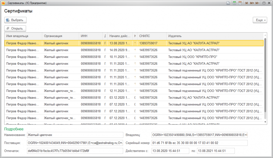Select the row starting 14.09.2020

click(x=134, y=50)
